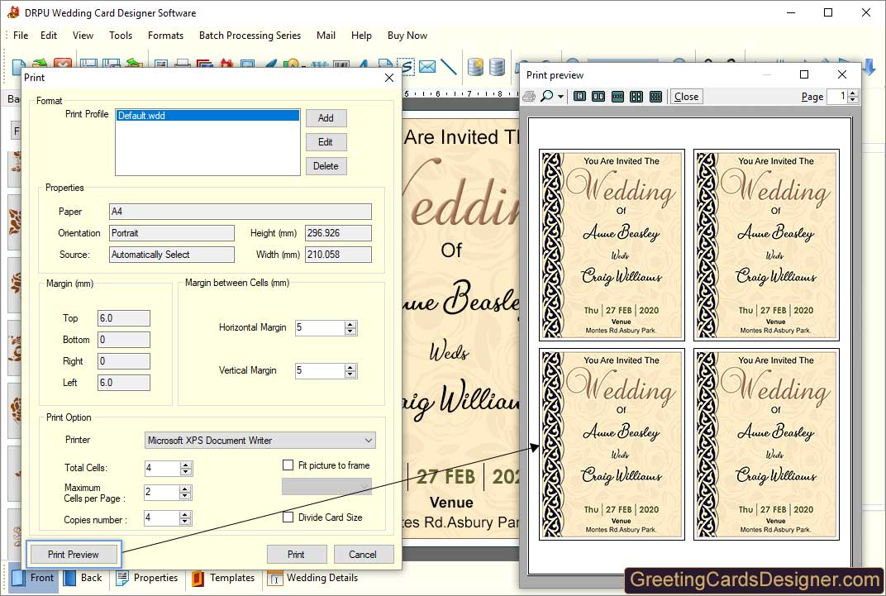Switch preview to two pages layout

point(598,97)
